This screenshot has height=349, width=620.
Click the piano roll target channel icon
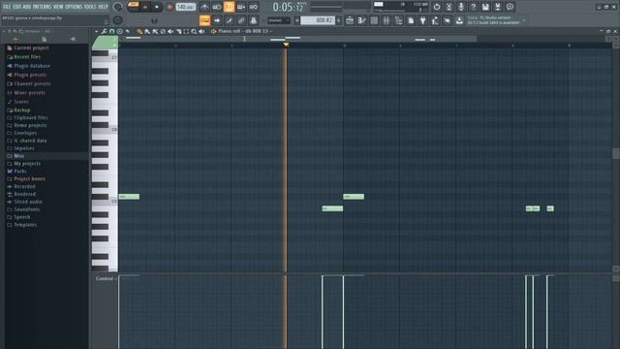coord(213,31)
